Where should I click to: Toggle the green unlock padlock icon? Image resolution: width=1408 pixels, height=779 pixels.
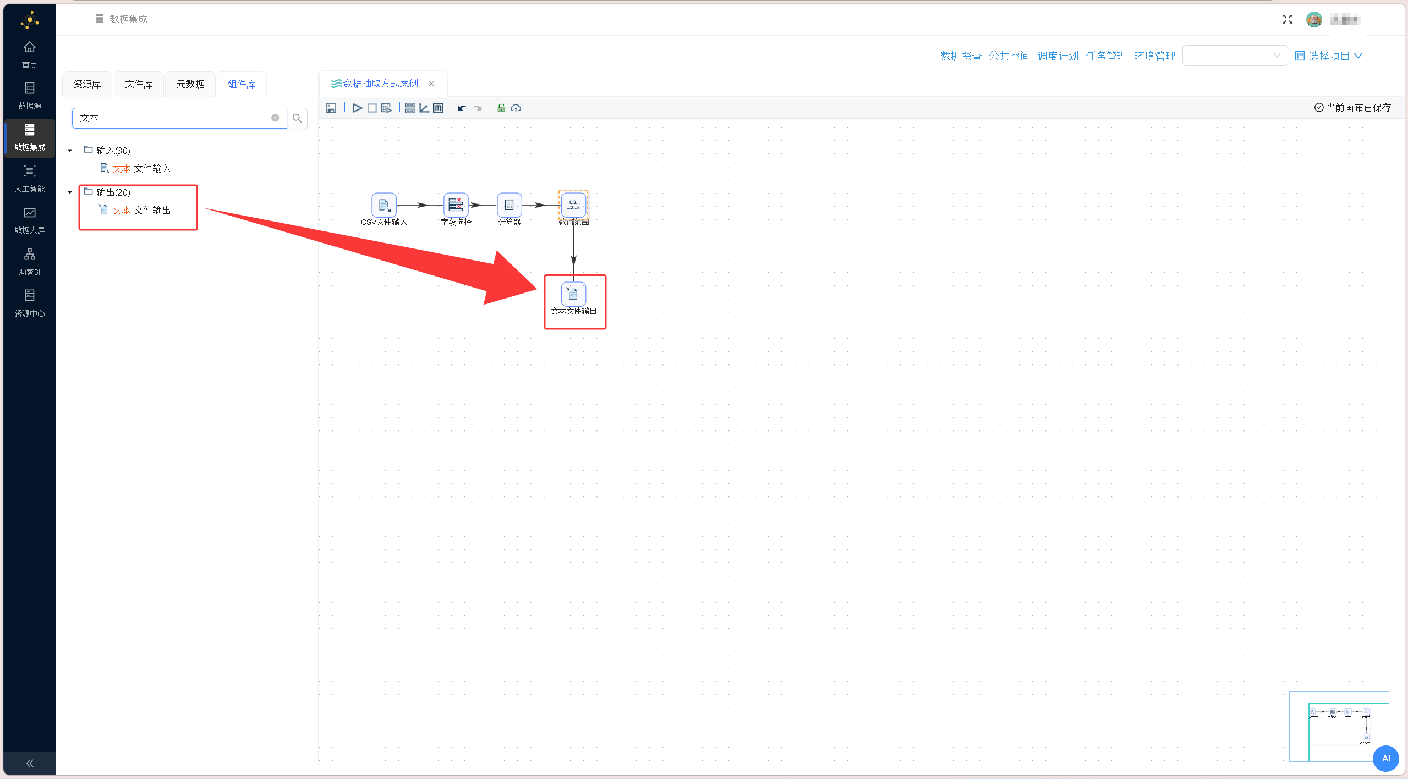coord(501,108)
